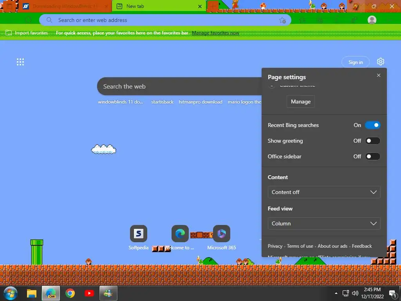The height and width of the screenshot is (301, 401).
Task: Show hidden tray icons arrow
Action: click(336, 293)
